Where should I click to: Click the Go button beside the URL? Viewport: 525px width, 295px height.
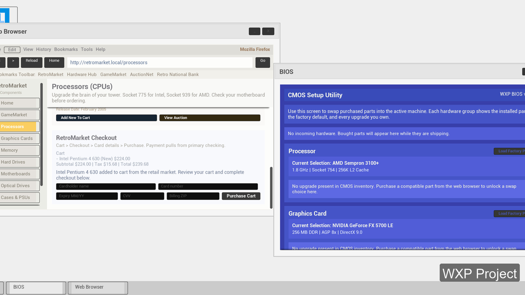click(262, 62)
